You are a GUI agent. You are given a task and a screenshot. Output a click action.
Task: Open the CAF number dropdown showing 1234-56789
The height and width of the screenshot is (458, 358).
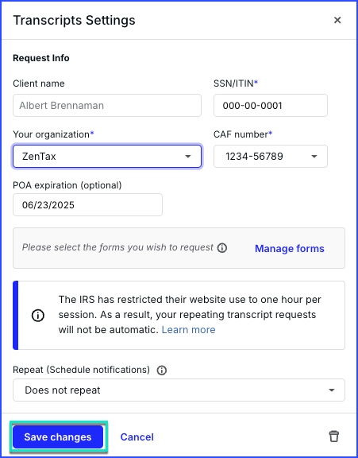(271, 157)
